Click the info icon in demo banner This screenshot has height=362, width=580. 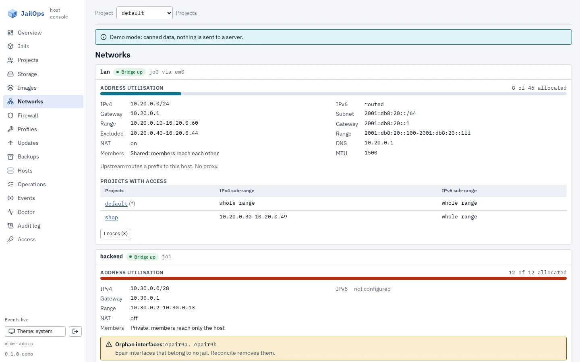pyautogui.click(x=104, y=37)
